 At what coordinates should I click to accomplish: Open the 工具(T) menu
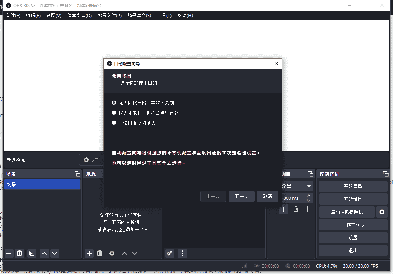pos(164,16)
